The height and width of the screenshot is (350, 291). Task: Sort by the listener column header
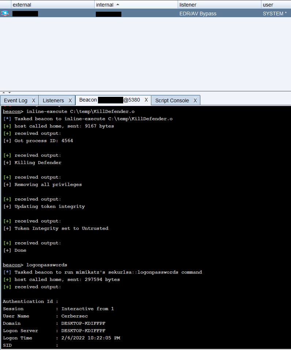pos(219,5)
